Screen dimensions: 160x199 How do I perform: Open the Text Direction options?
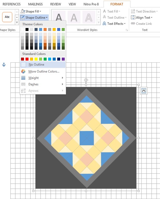click(144, 11)
